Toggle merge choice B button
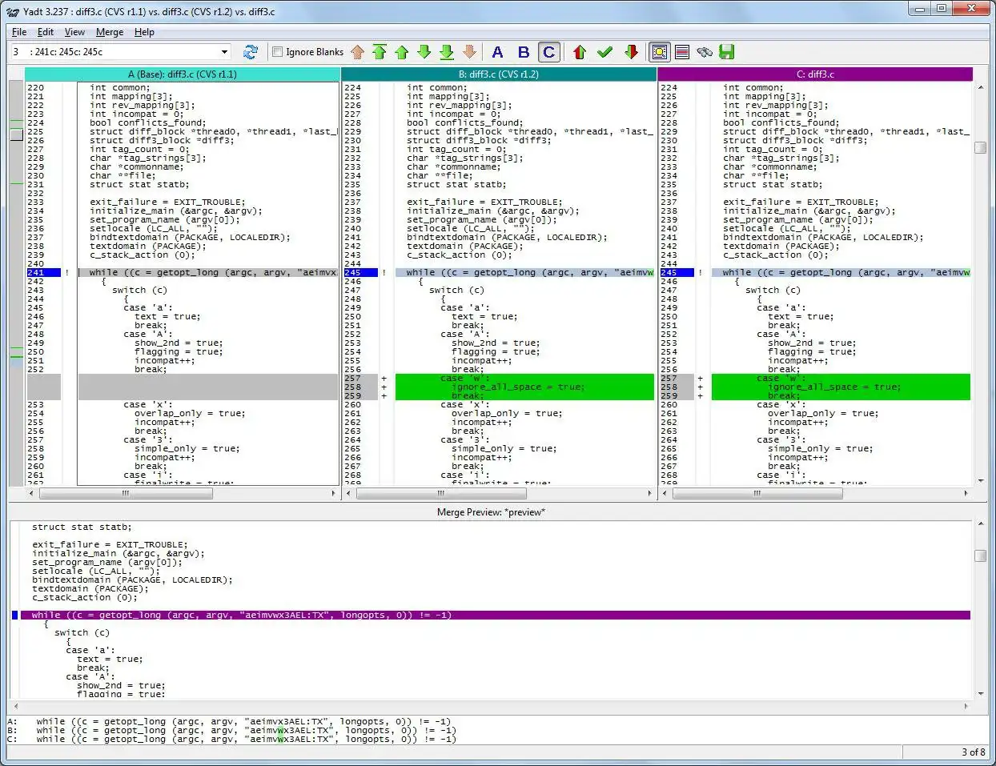 [524, 52]
